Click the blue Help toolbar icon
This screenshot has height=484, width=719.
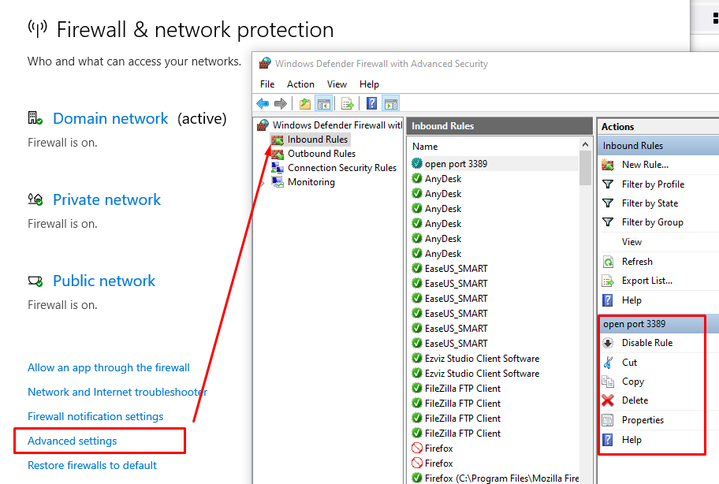(x=372, y=103)
